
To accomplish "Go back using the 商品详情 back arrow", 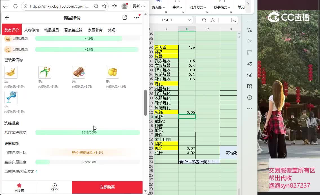I will (x=7, y=18).
